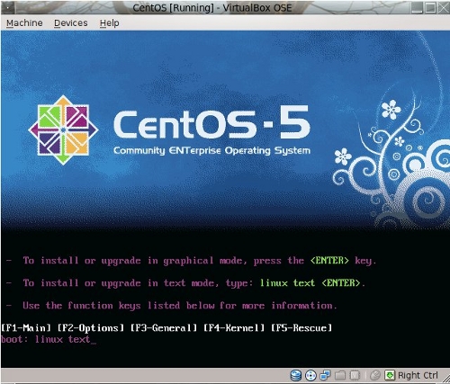This screenshot has height=384, width=450.
Task: Click the 'CentOS [Running] - VirtualBox OSE' title
Action: coord(212,7)
